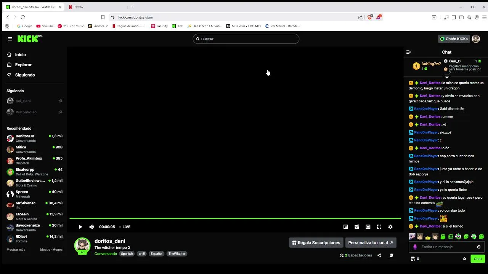Select the chill tag
The height and width of the screenshot is (274, 488).
[x=142, y=254]
